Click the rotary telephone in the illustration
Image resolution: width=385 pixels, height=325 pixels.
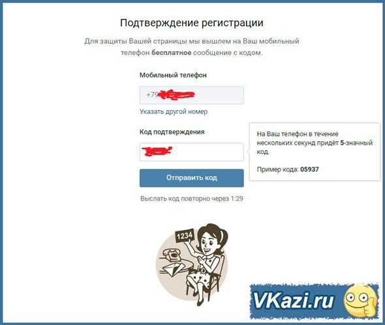click(172, 255)
